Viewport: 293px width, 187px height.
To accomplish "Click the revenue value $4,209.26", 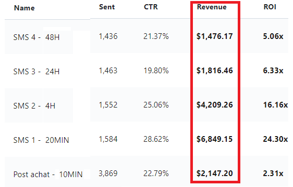I will 215,105.
